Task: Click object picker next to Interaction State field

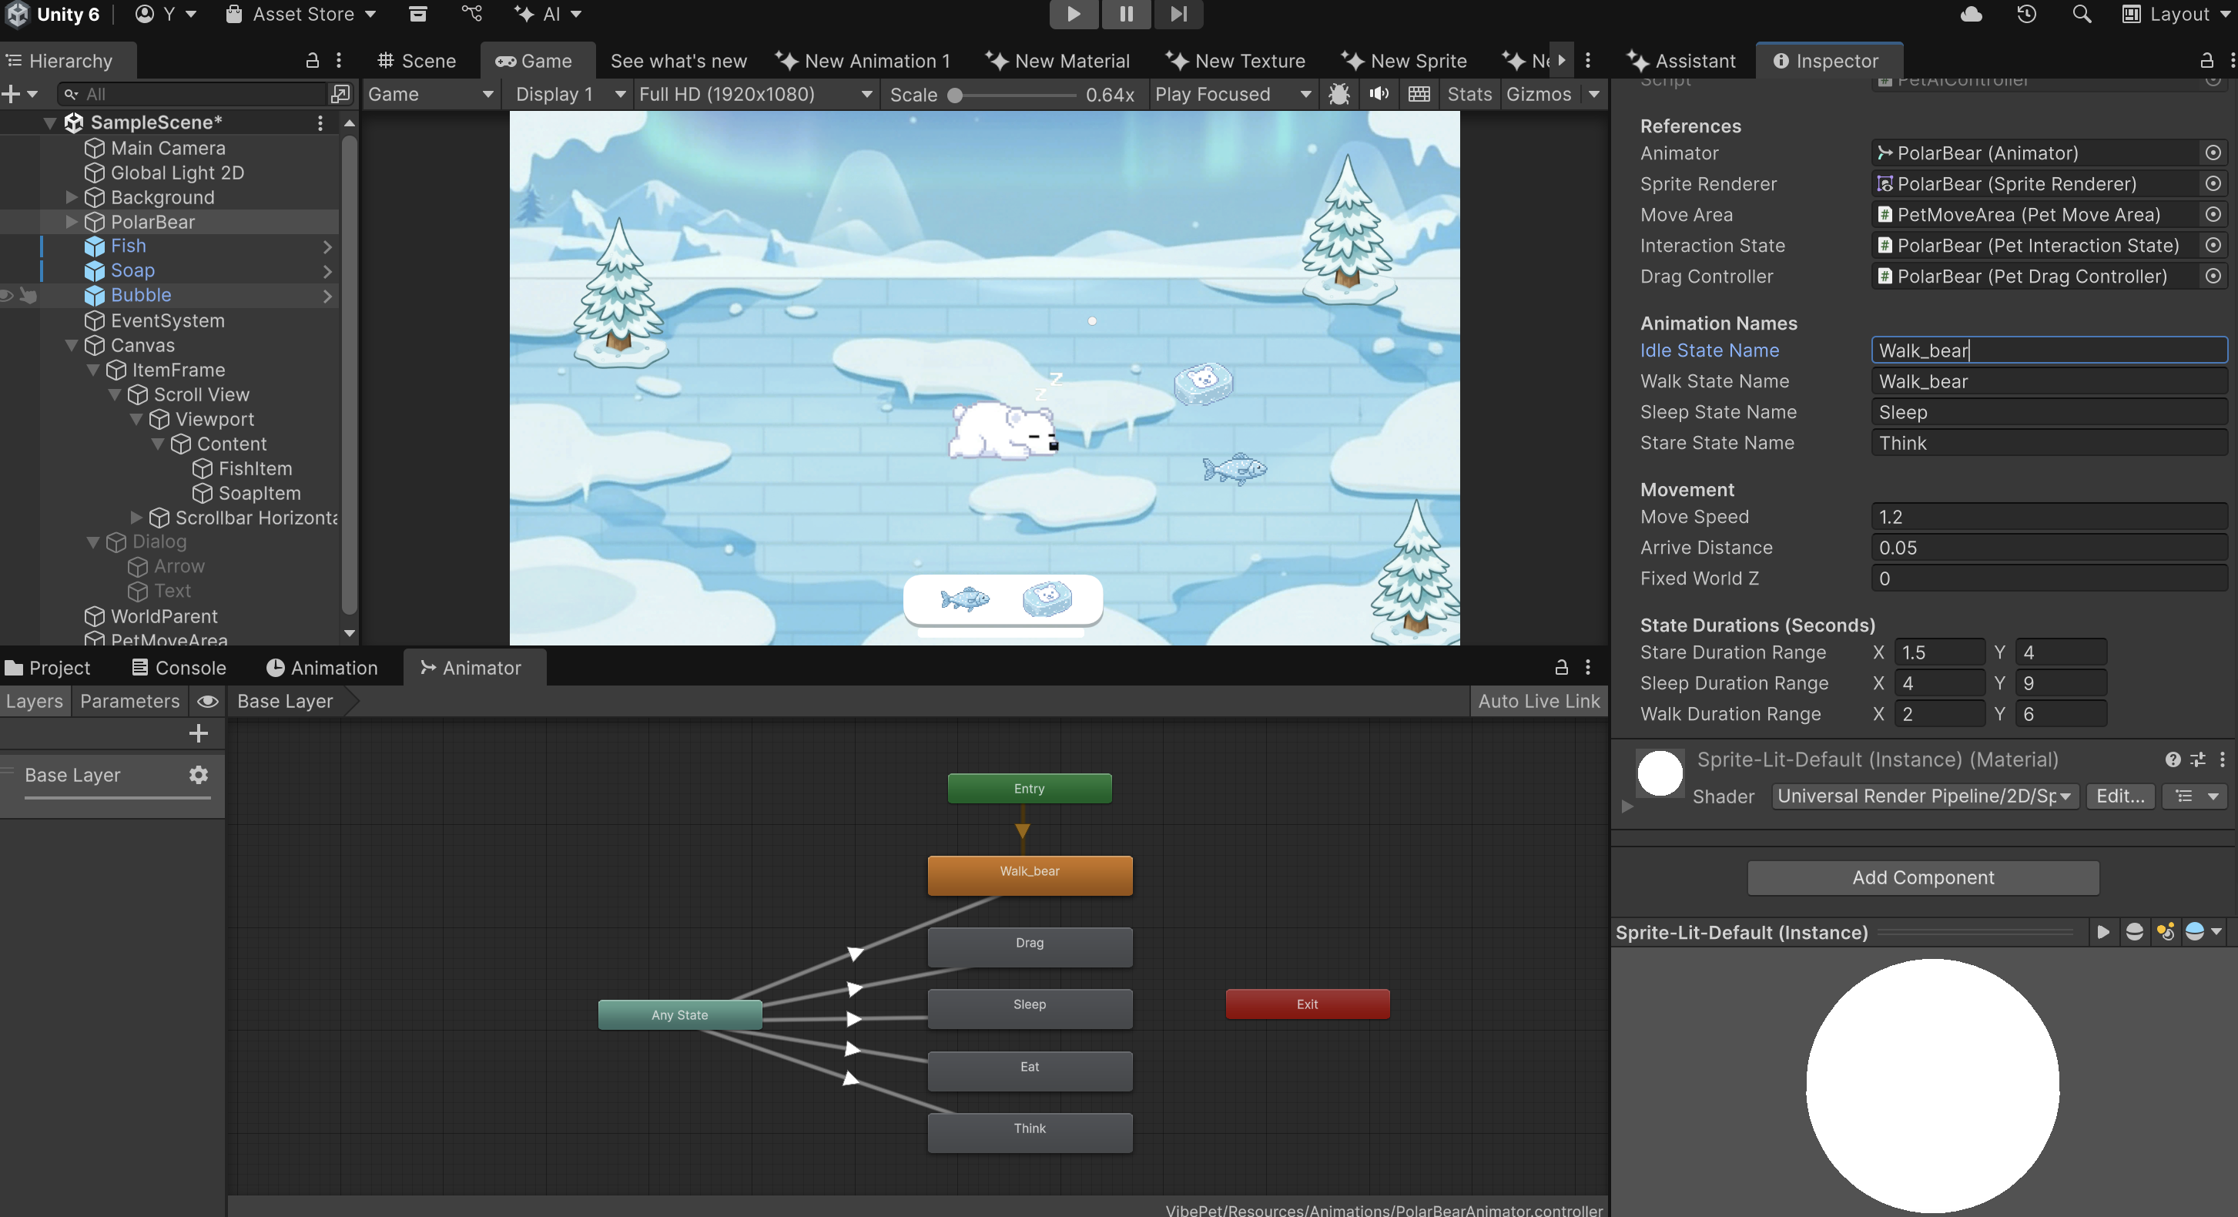Action: pyautogui.click(x=2213, y=245)
